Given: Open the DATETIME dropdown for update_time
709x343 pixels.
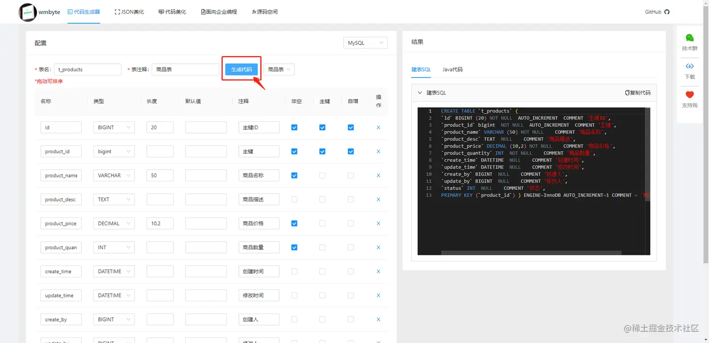Looking at the screenshot, I should 114,296.
